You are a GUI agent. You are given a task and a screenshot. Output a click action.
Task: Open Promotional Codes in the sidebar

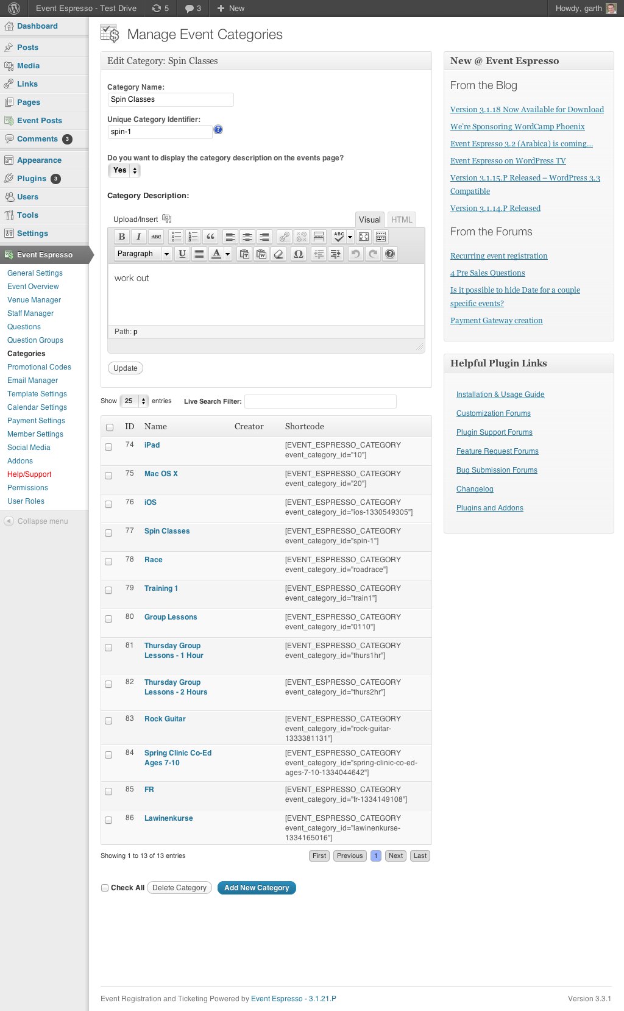pyautogui.click(x=39, y=367)
